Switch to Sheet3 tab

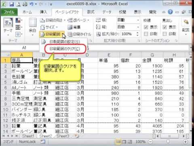click(63, 136)
